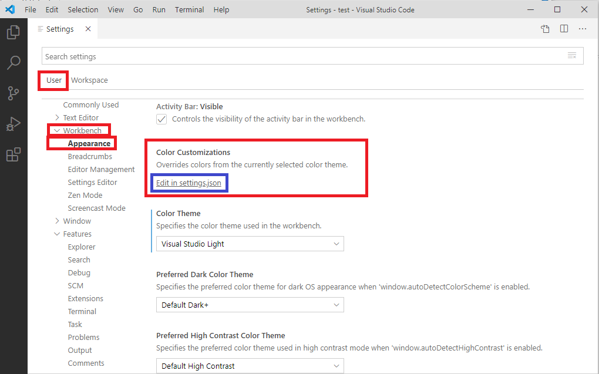Maximize the Visual Studio Code window

click(557, 9)
